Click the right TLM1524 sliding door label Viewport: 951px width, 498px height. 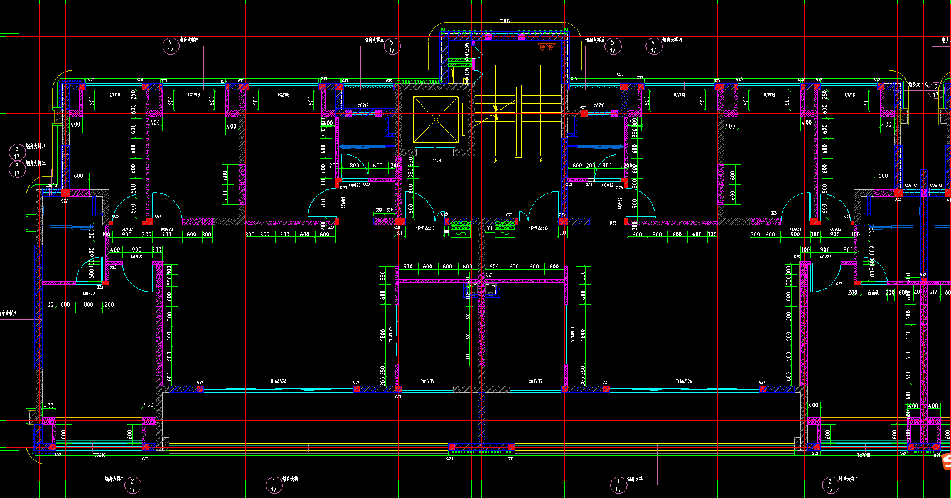(x=684, y=381)
